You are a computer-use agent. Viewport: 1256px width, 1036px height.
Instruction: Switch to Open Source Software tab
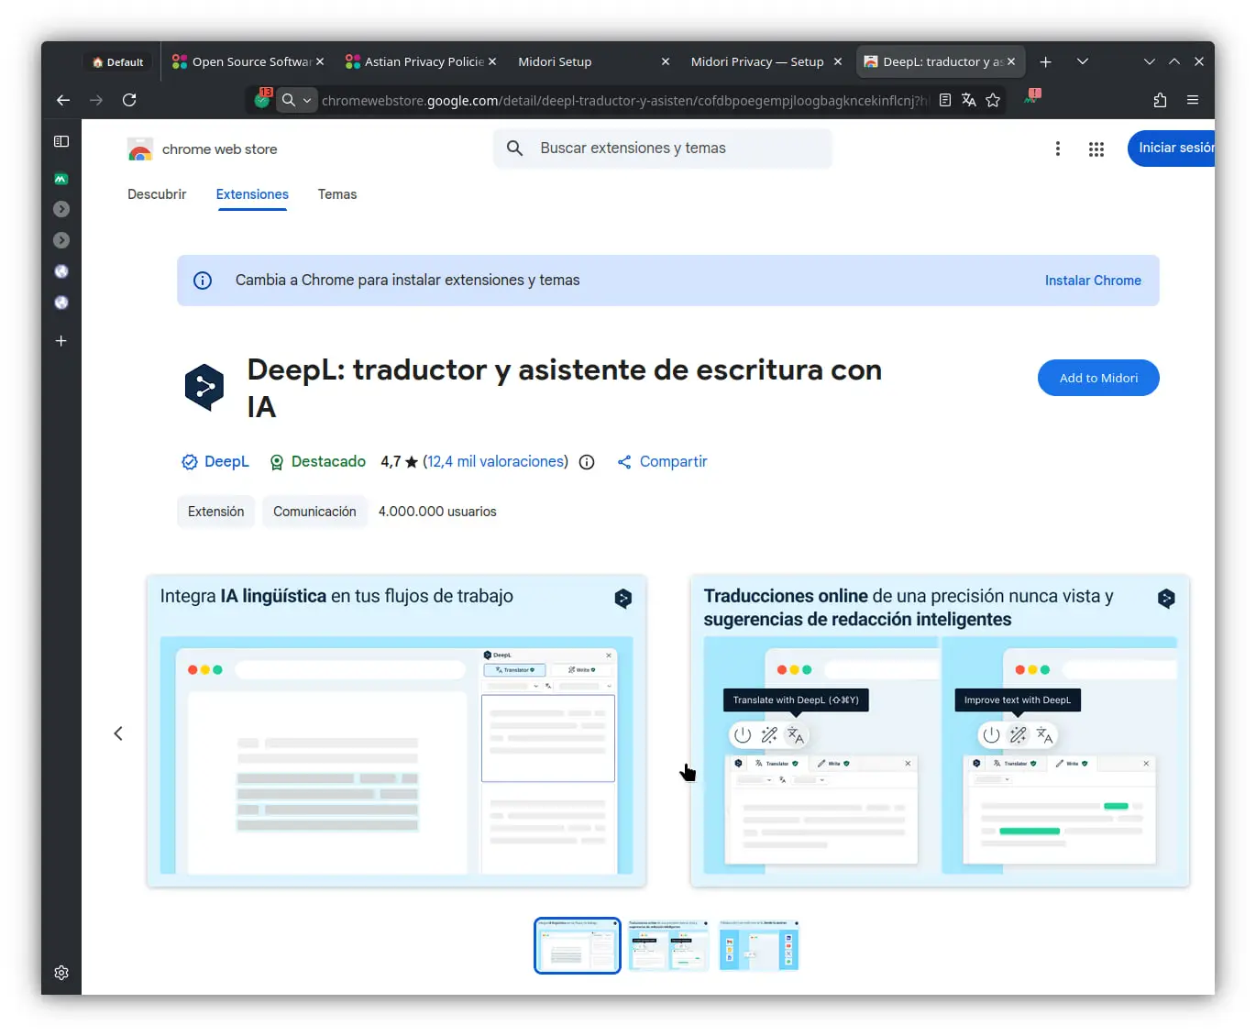coord(242,61)
